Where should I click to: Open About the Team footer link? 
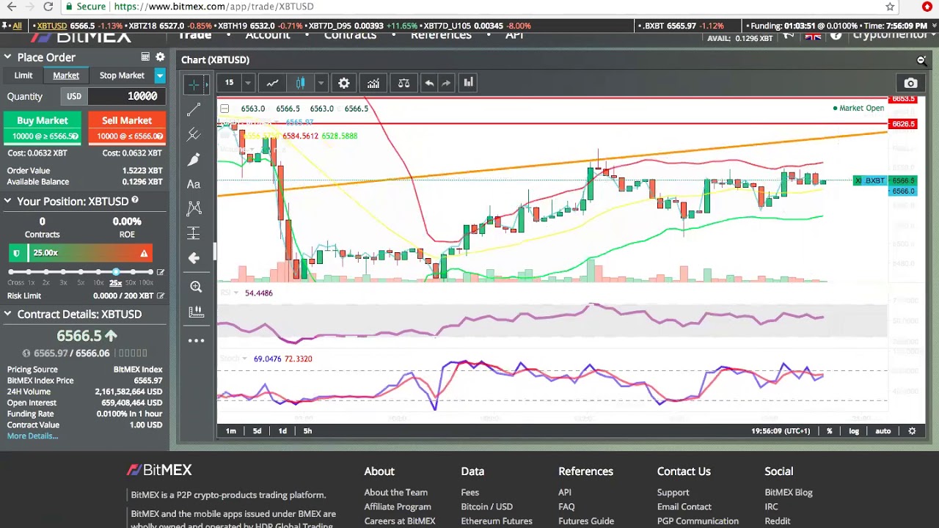pyautogui.click(x=396, y=493)
